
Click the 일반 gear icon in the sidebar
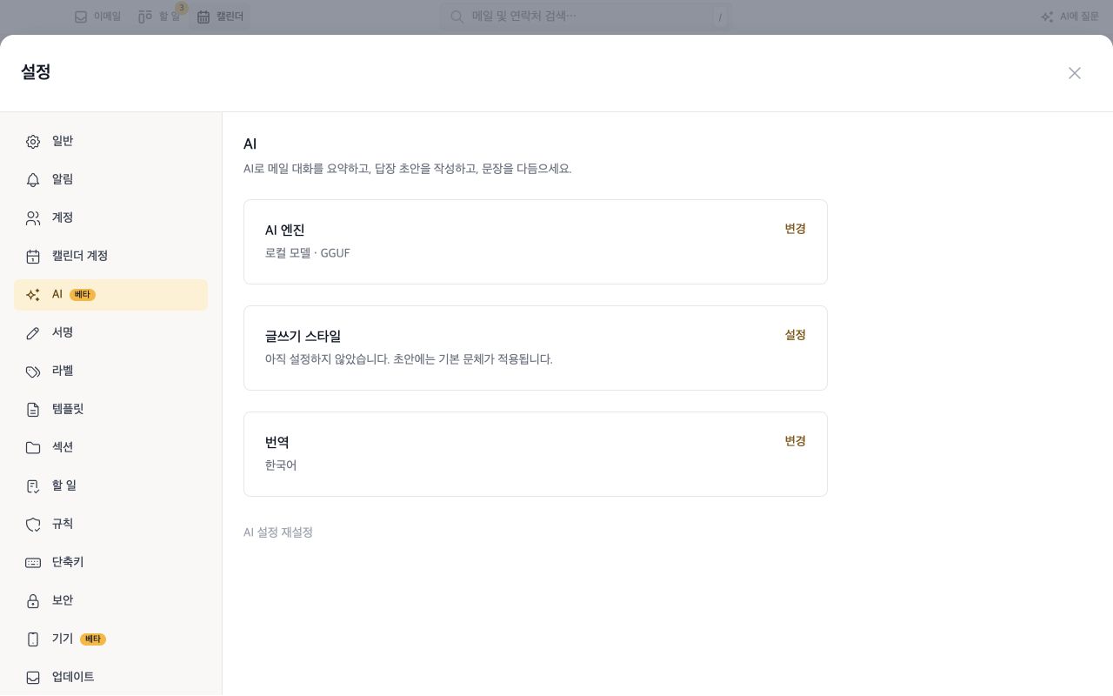tap(33, 141)
